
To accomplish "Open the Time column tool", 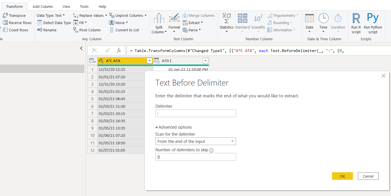I will coord(323,23).
